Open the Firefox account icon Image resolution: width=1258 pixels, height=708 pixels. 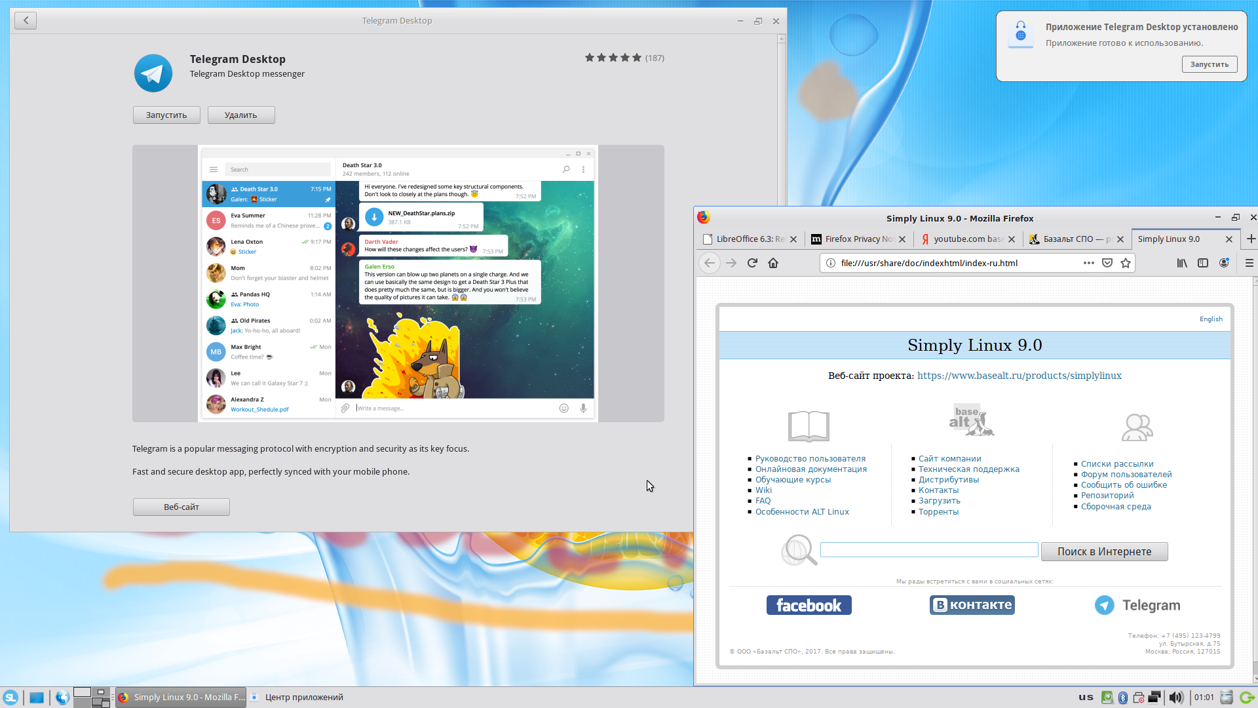(1224, 263)
